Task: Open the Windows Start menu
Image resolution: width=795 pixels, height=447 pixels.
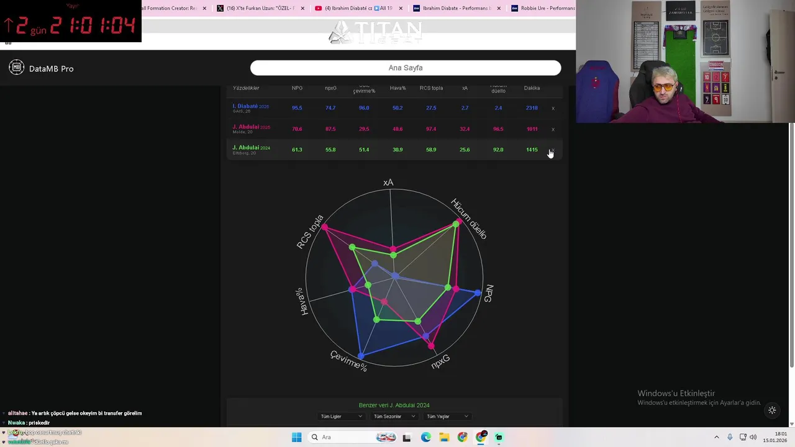Action: 296,437
